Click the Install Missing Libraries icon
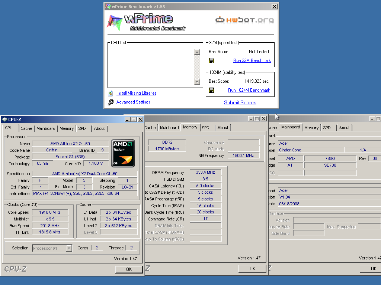This screenshot has width=381, height=285. coord(110,93)
